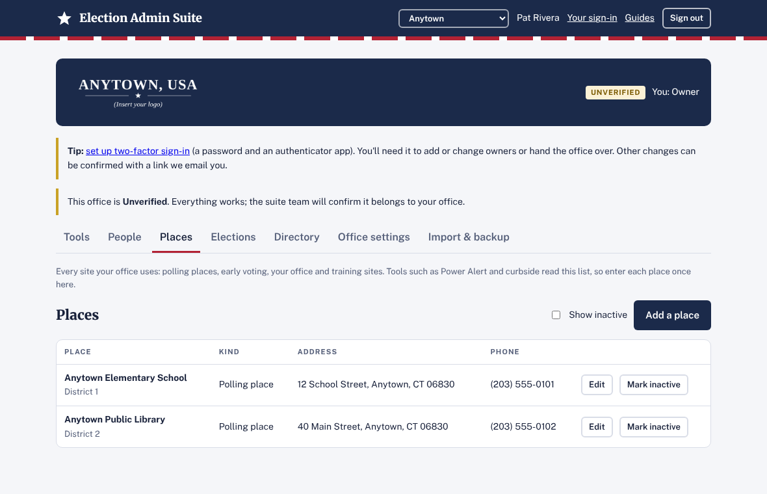Click Polling place in the Public Library row
The height and width of the screenshot is (494, 767).
click(x=246, y=426)
